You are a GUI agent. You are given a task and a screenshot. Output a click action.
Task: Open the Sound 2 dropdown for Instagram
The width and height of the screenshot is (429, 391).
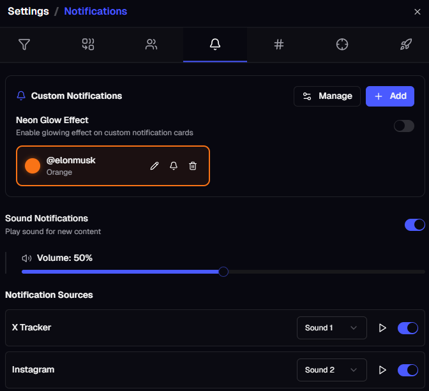(x=331, y=370)
